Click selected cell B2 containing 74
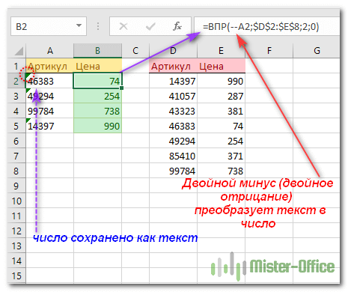 [98, 81]
